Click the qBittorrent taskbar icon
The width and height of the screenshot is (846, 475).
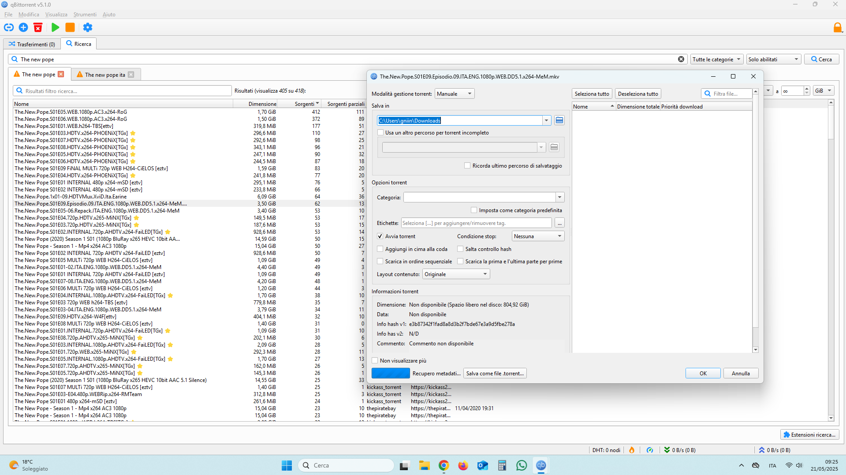pos(541,465)
